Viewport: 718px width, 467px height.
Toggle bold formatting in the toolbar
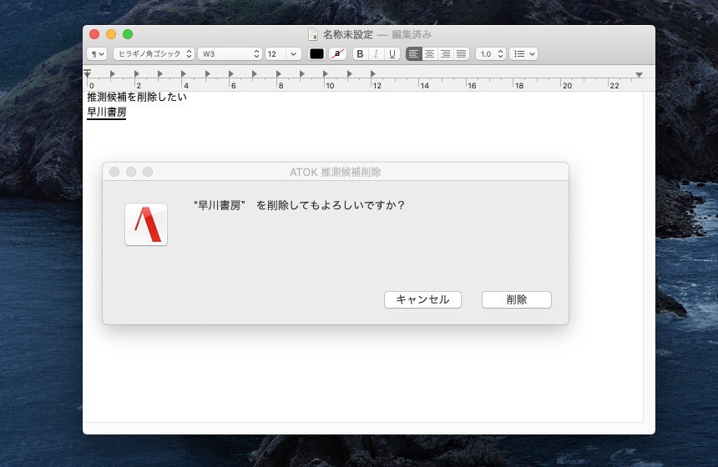(360, 53)
